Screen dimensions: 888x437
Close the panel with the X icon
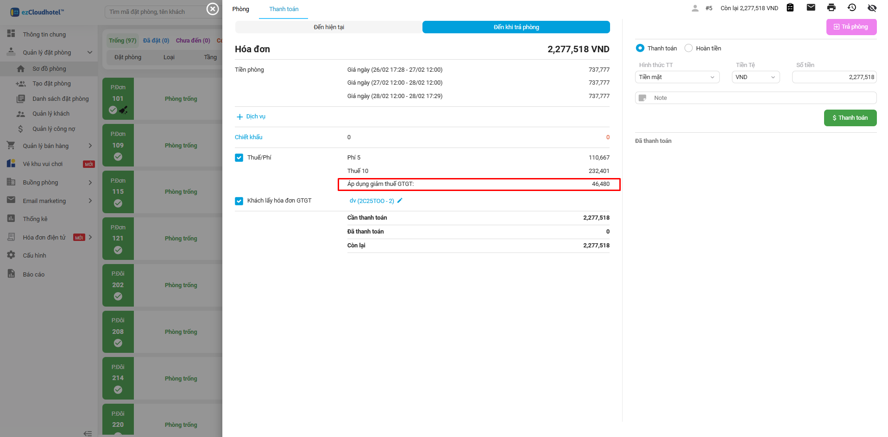click(213, 9)
